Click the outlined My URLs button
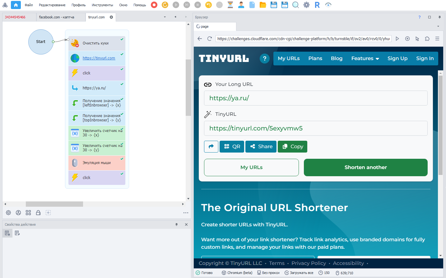Screen dimensions: 446x278 click(251, 167)
